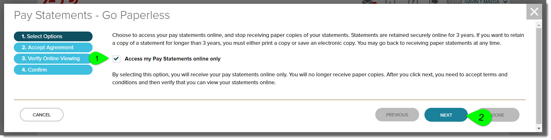Proceed with the Next button
551x140 pixels.
click(x=446, y=115)
